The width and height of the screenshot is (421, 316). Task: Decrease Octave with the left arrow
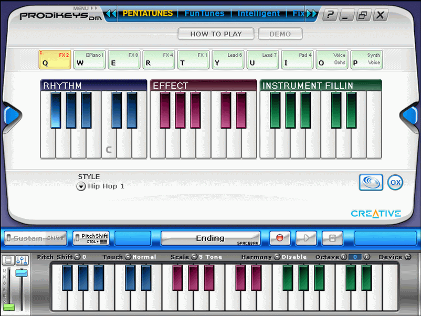344,257
